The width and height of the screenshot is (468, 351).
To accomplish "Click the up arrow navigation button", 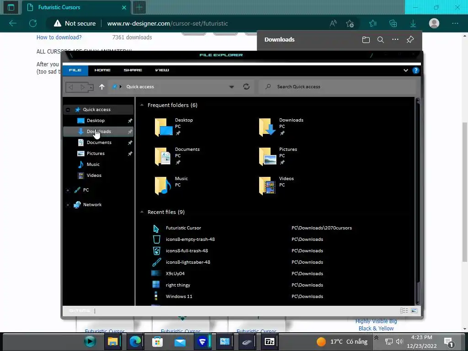I will tap(102, 86).
